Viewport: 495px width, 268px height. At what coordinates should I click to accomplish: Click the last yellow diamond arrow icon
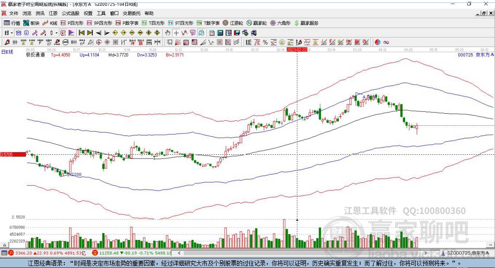[157, 33]
